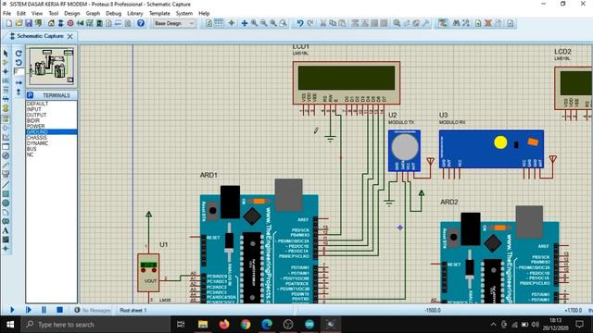Select the Selection Mode arrow tool
Screen dimensions: 593x333
click(6, 54)
